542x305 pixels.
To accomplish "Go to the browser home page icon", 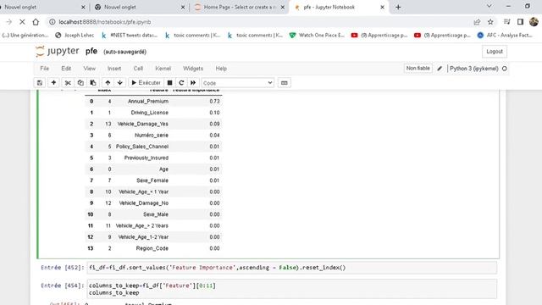I will [x=36, y=22].
